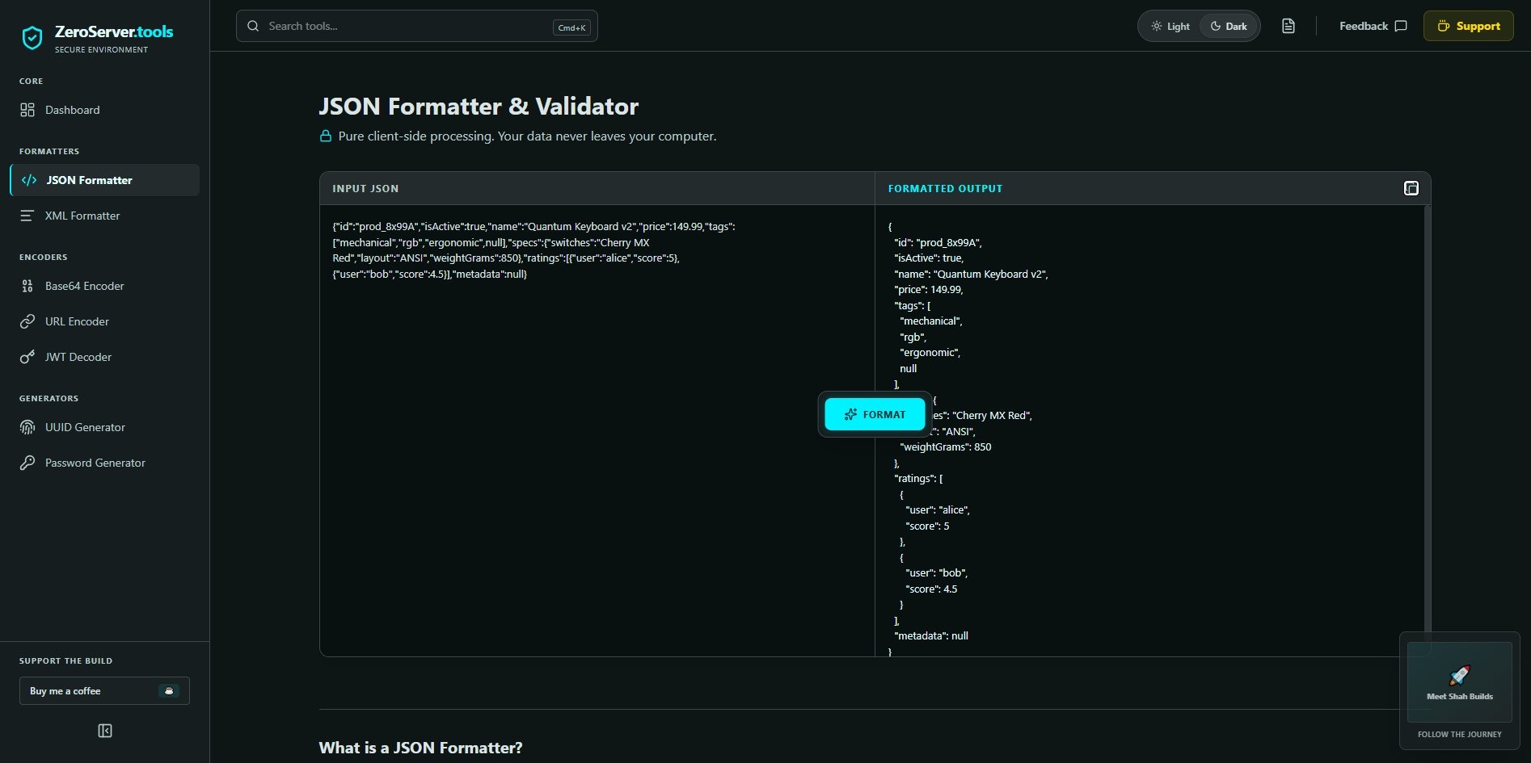The width and height of the screenshot is (1531, 763).
Task: Open the UUID Generator tool
Action: (x=104, y=427)
